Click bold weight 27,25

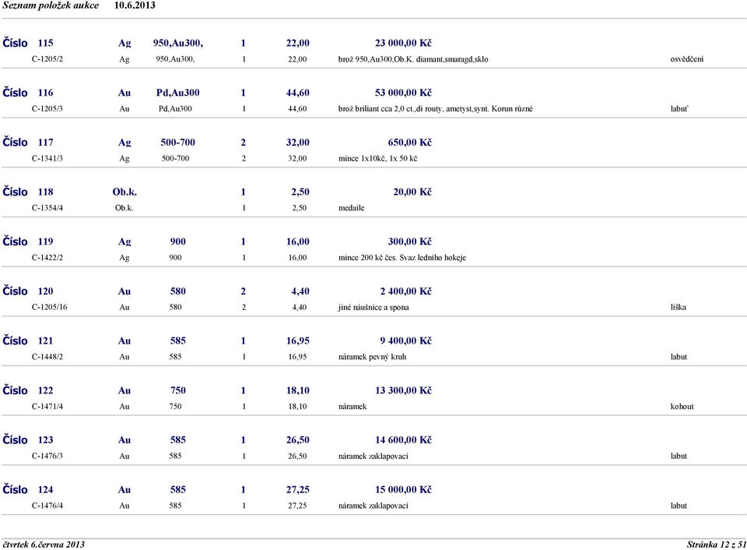click(x=298, y=489)
